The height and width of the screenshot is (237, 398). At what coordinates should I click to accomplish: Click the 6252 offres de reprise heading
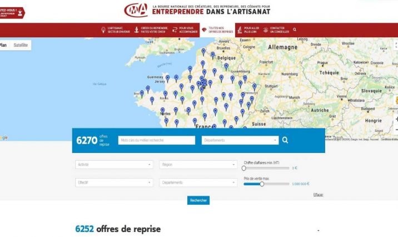[118, 229]
